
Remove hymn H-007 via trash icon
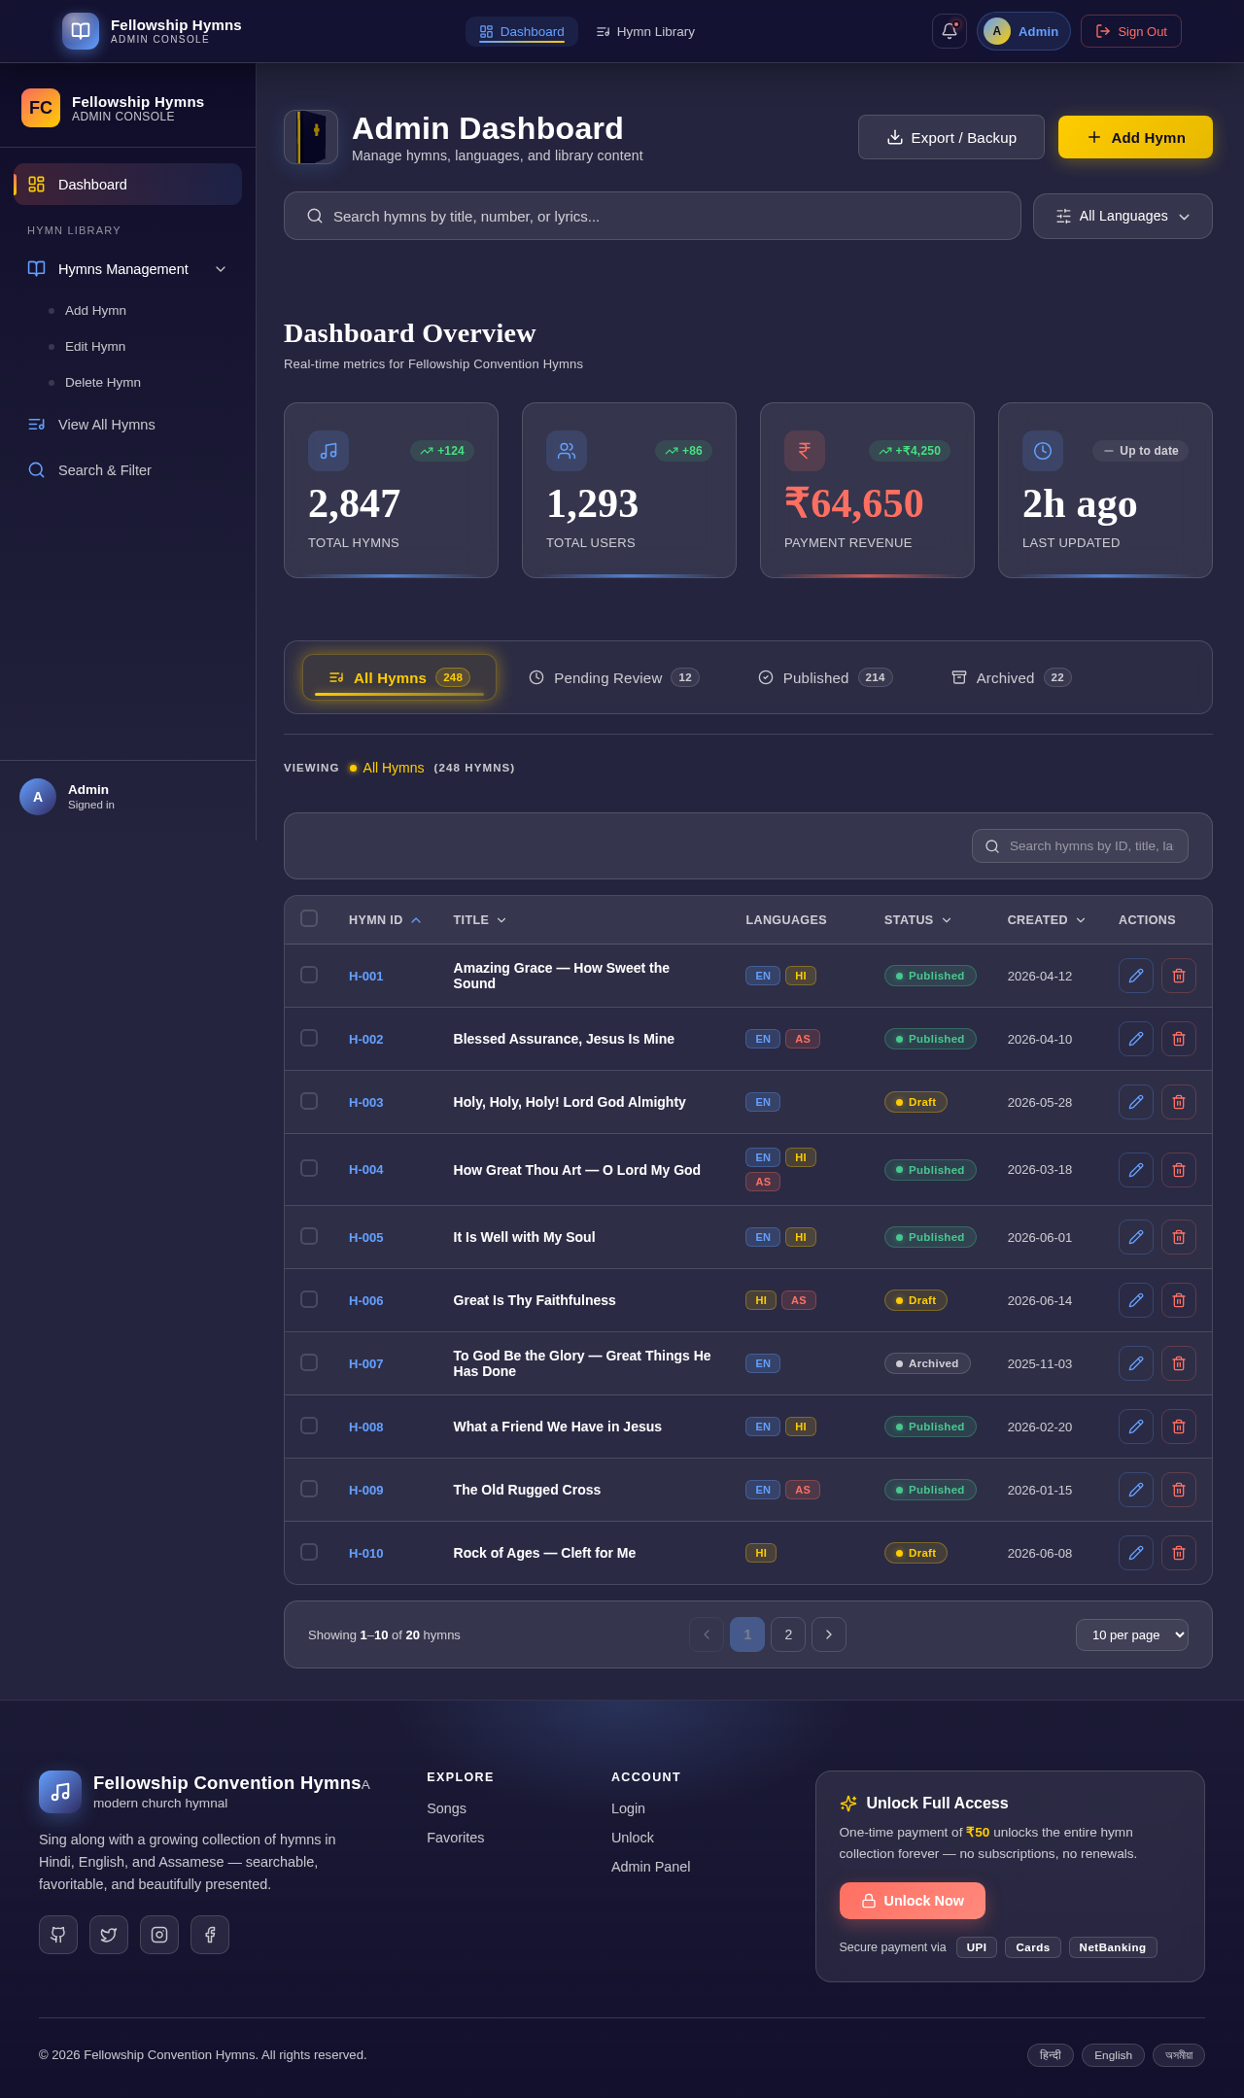coord(1179,1363)
